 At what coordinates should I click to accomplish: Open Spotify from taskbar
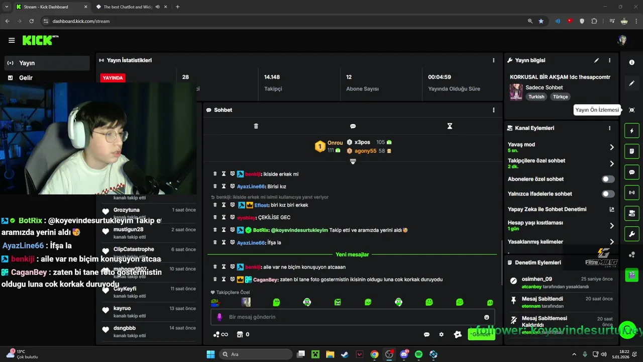pos(418,354)
